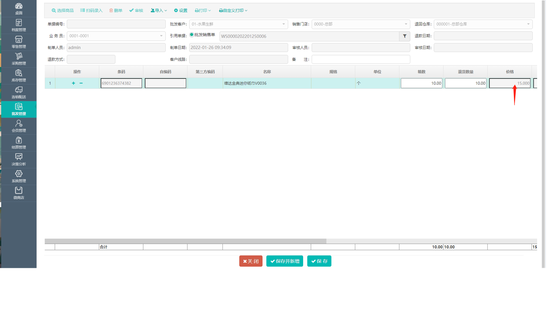Open 库存管理 in the sidebar
This screenshot has width=548, height=318.
tap(19, 76)
